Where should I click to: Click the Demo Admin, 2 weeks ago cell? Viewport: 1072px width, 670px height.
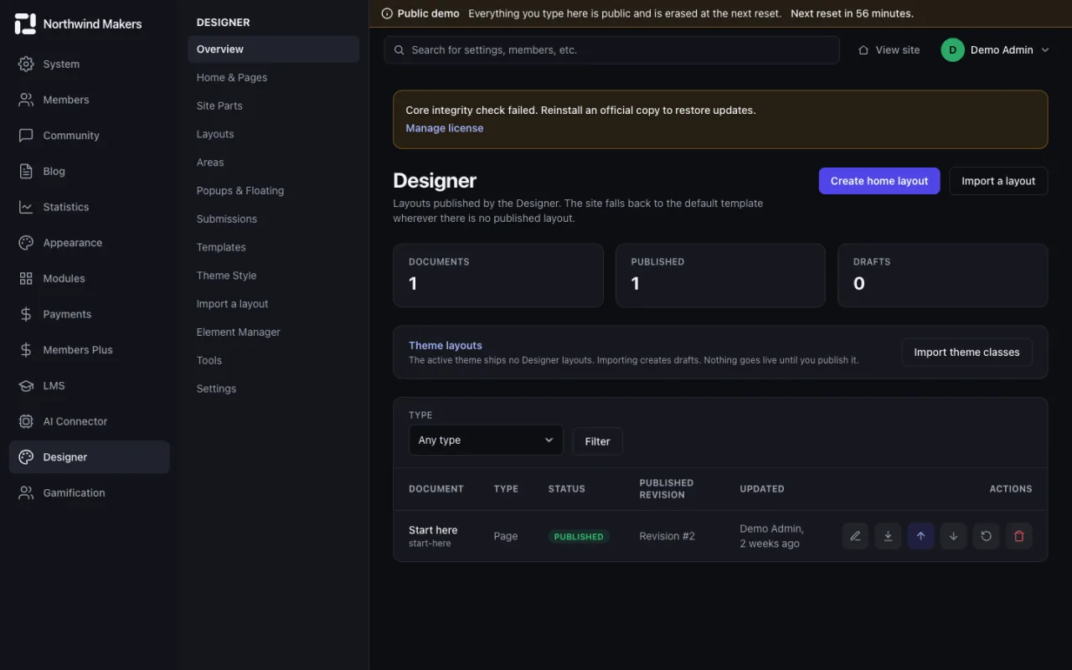[772, 536]
